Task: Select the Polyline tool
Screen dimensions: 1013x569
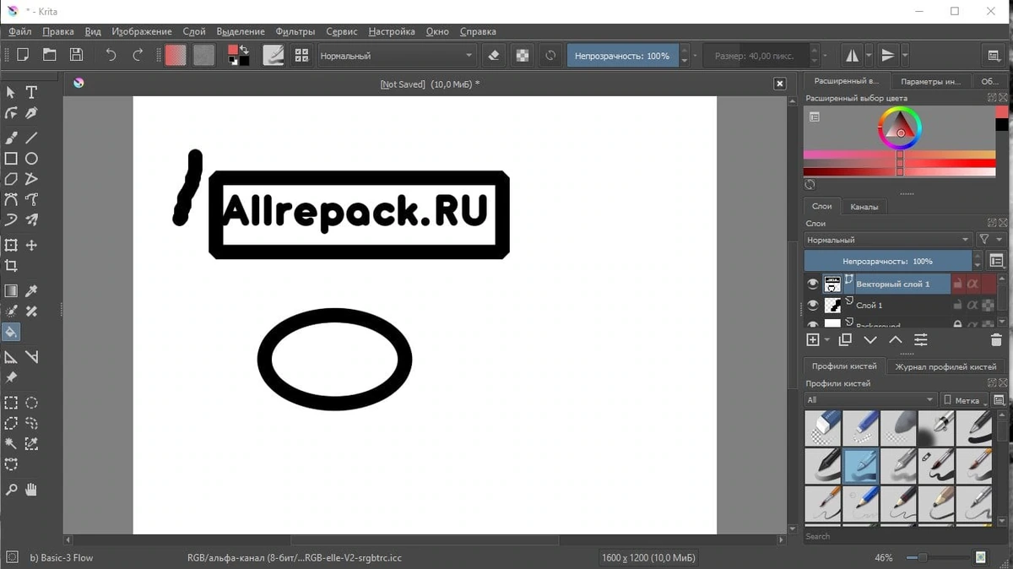Action: tap(31, 179)
